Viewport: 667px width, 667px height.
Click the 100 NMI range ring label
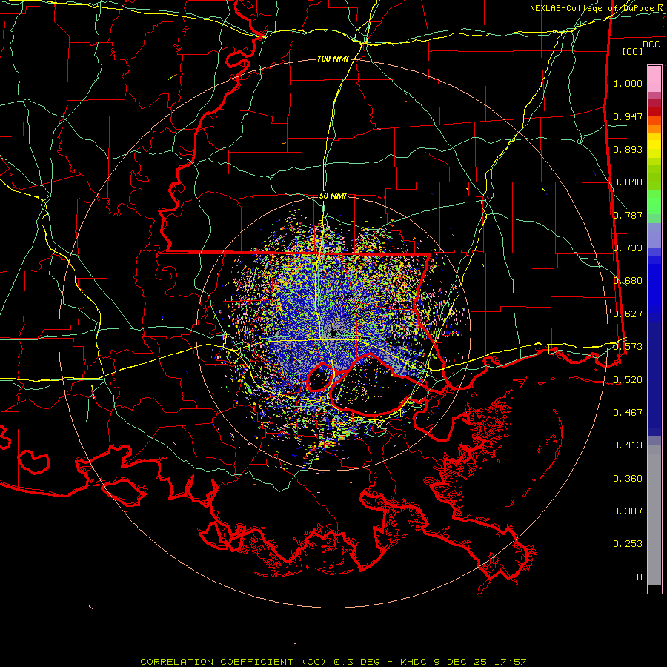tap(333, 59)
